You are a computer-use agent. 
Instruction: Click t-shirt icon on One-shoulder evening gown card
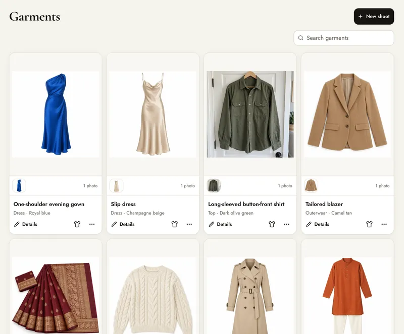tap(77, 224)
